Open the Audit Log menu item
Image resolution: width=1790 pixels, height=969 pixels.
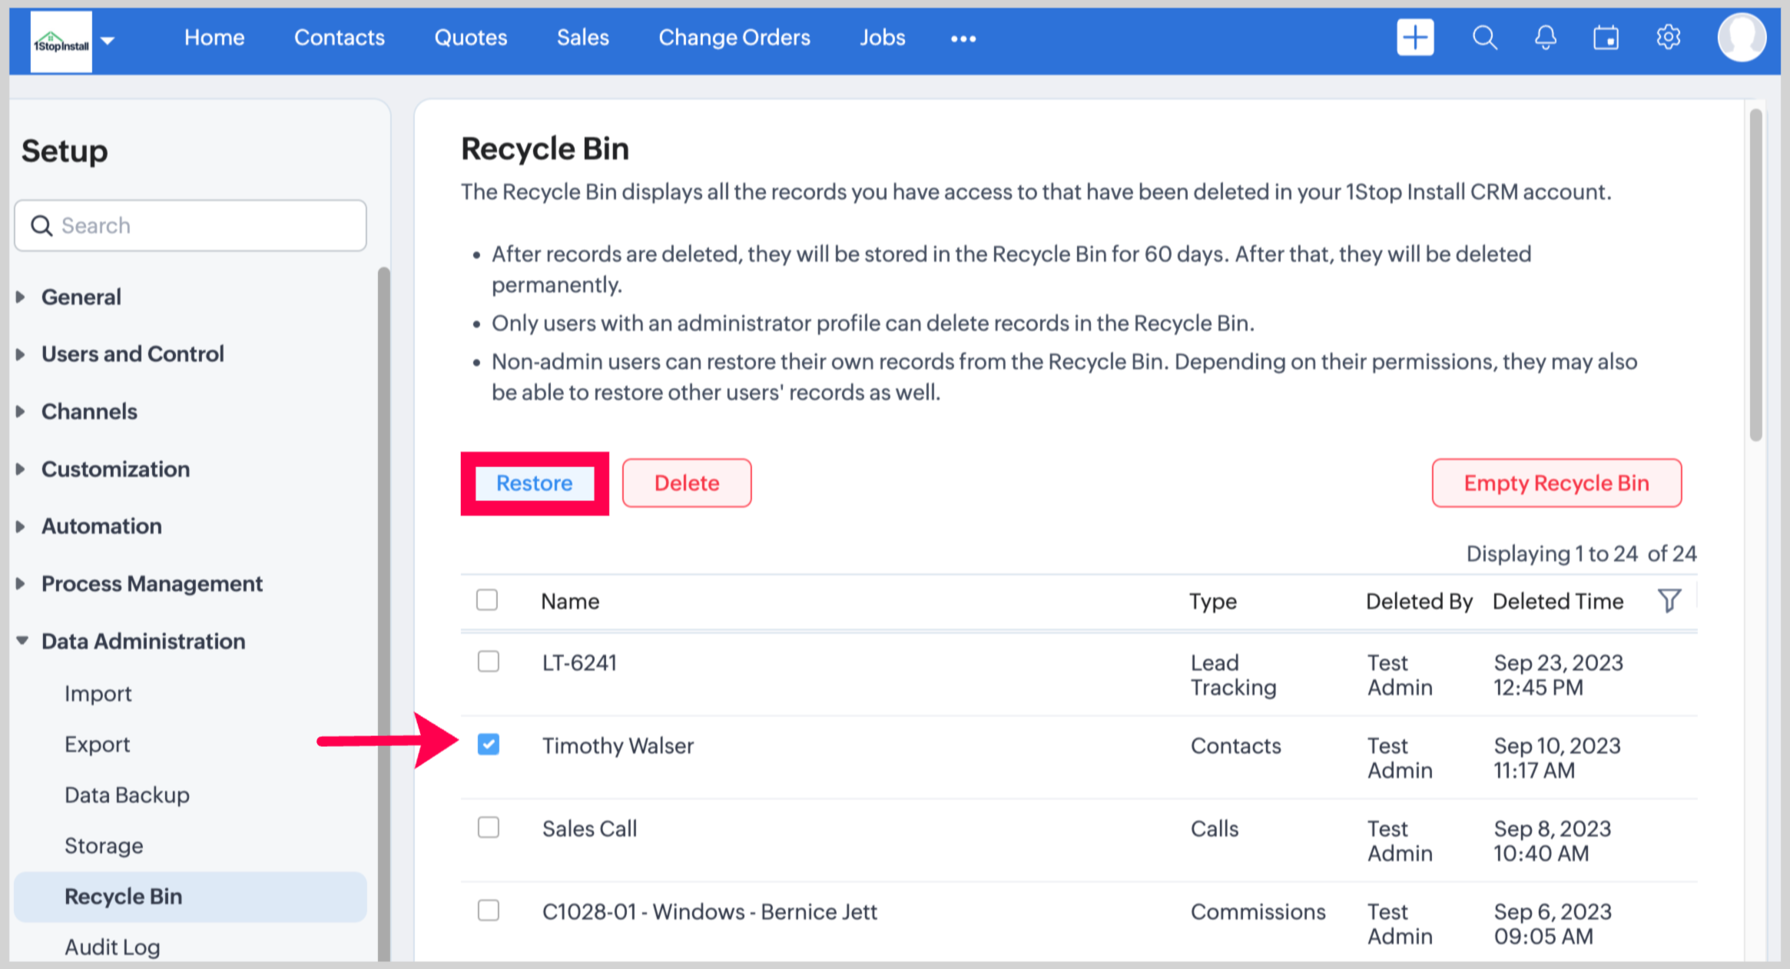click(112, 947)
